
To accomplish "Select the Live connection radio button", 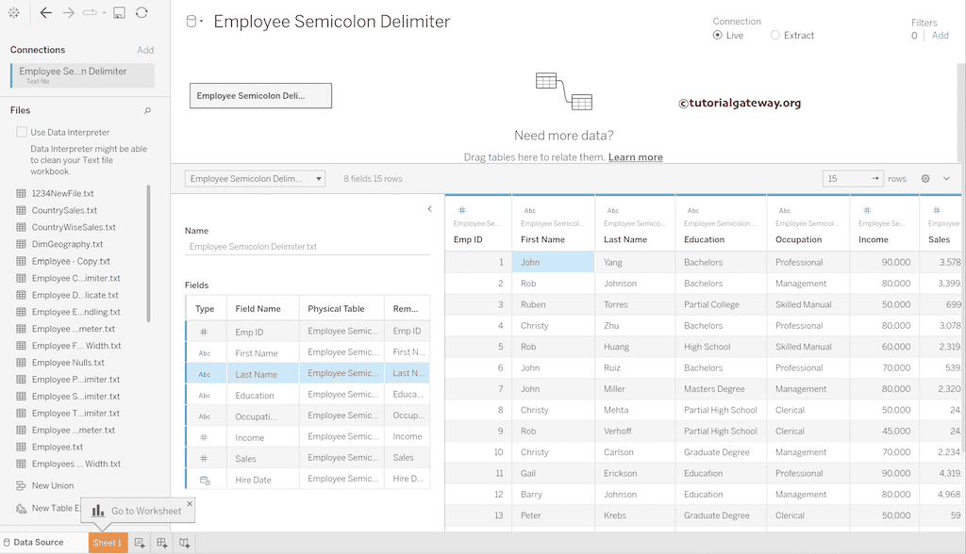I will [x=718, y=35].
